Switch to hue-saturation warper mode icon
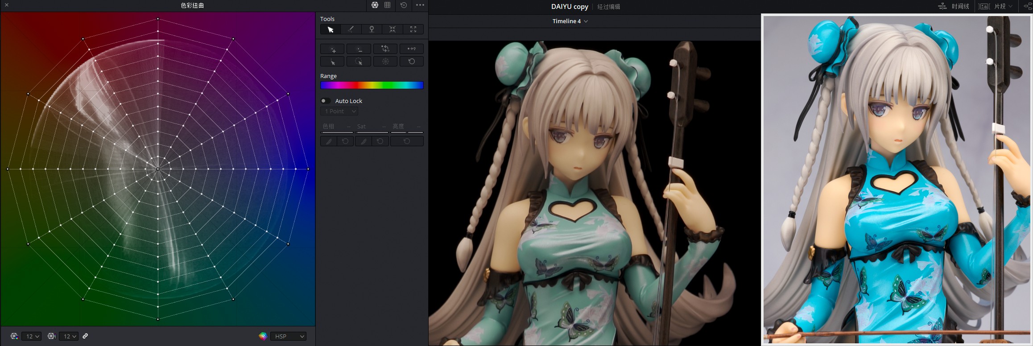1033x346 pixels. [x=375, y=5]
